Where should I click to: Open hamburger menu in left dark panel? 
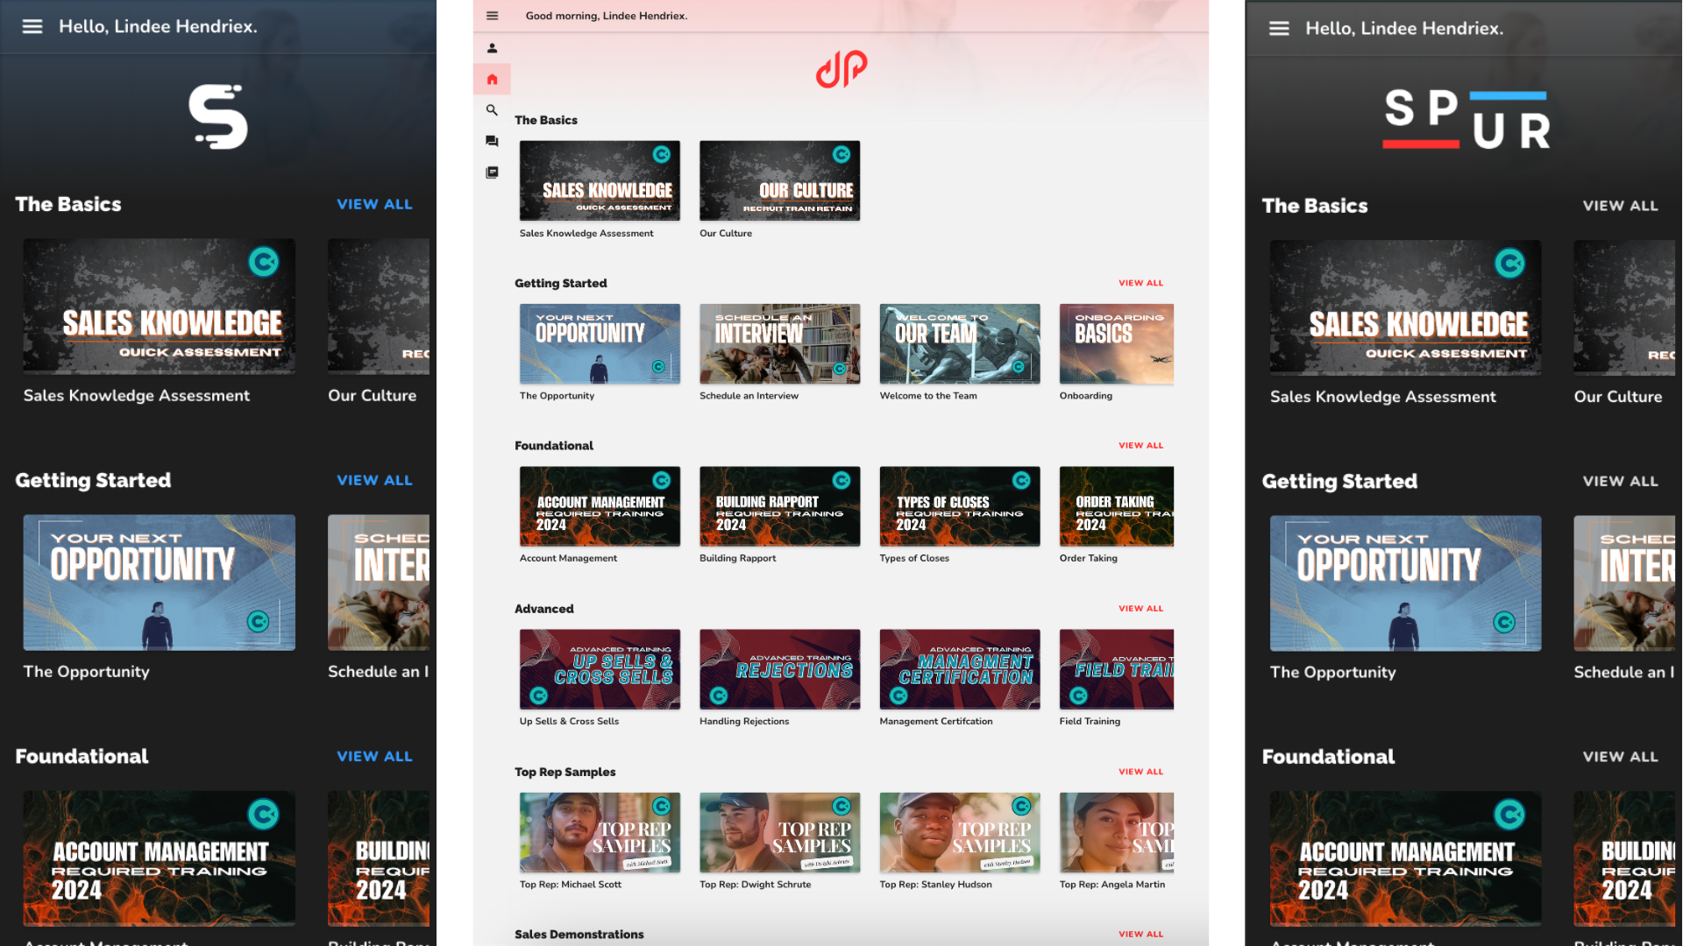pos(32,26)
